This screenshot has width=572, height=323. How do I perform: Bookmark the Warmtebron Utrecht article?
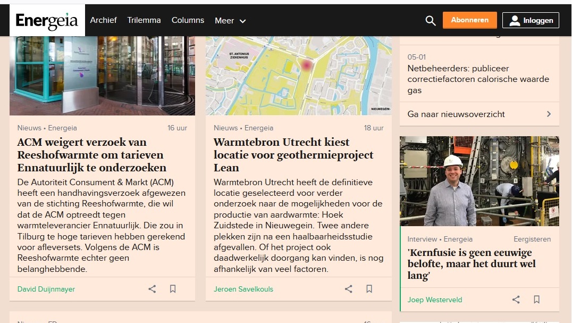[369, 289]
